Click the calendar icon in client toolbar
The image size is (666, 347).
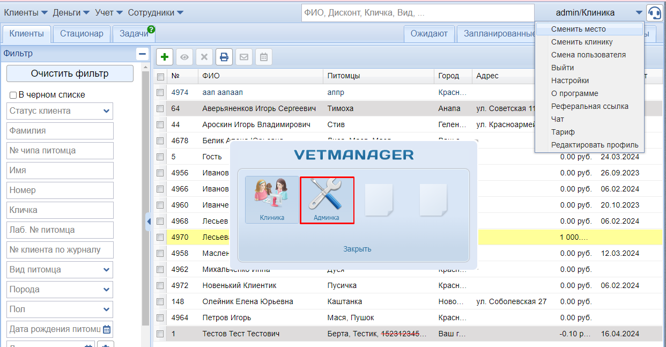(x=263, y=57)
